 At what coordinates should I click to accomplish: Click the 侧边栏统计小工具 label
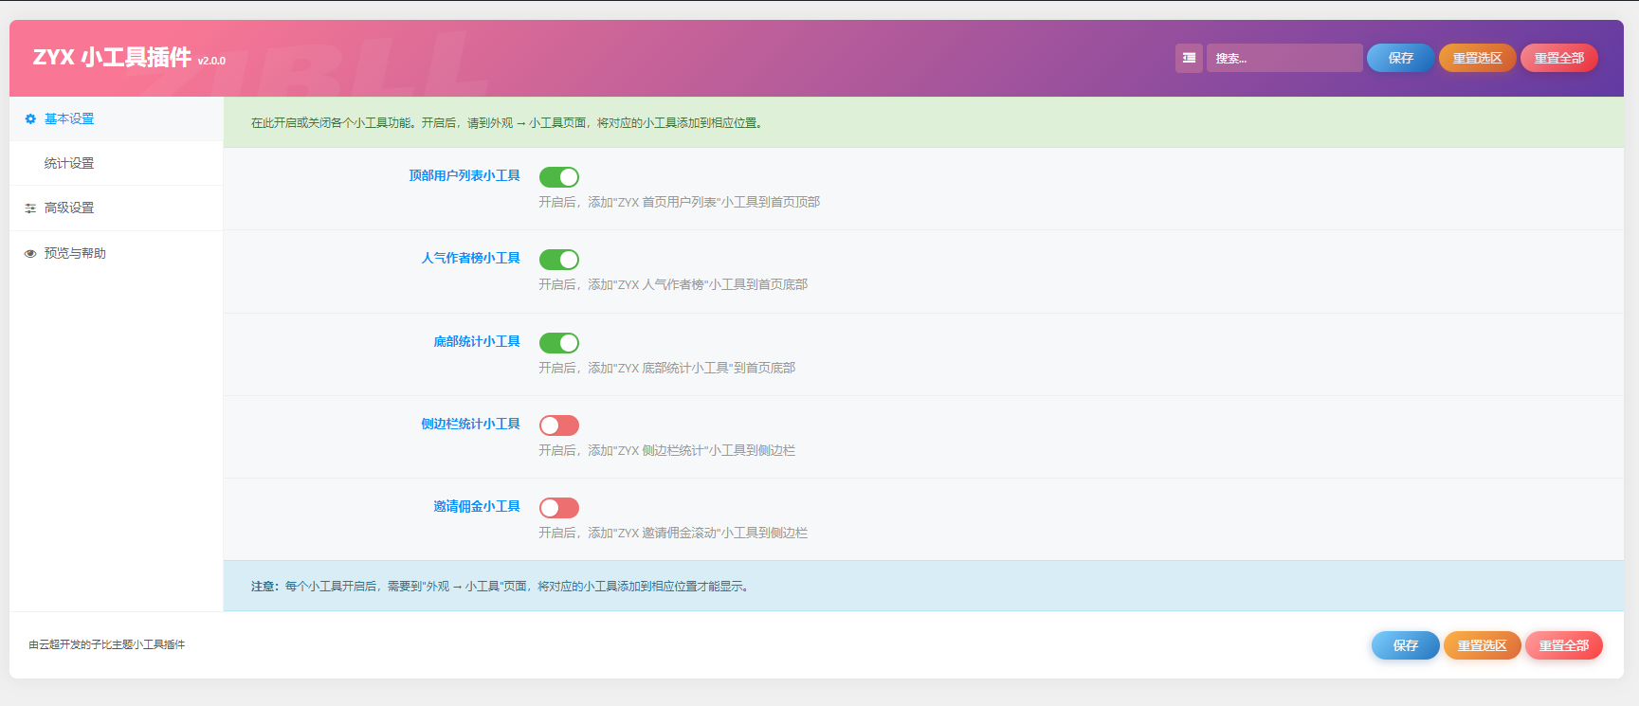point(471,425)
